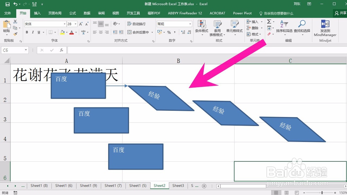Decrease font size with smaller A icon
Screen dimensions: 347x195
click(x=87, y=24)
